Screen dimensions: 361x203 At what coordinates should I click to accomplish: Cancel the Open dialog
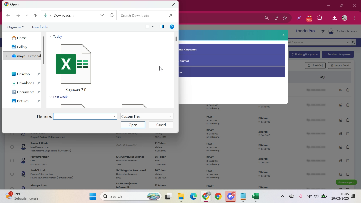point(161,125)
